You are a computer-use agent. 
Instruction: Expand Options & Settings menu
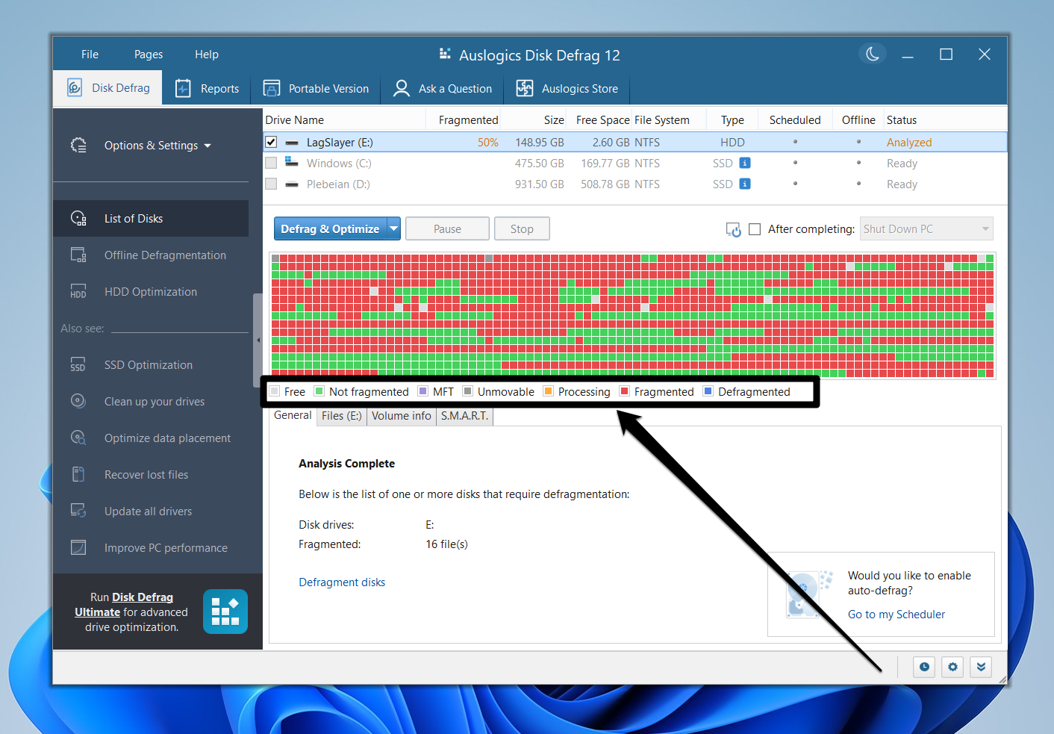point(157,146)
